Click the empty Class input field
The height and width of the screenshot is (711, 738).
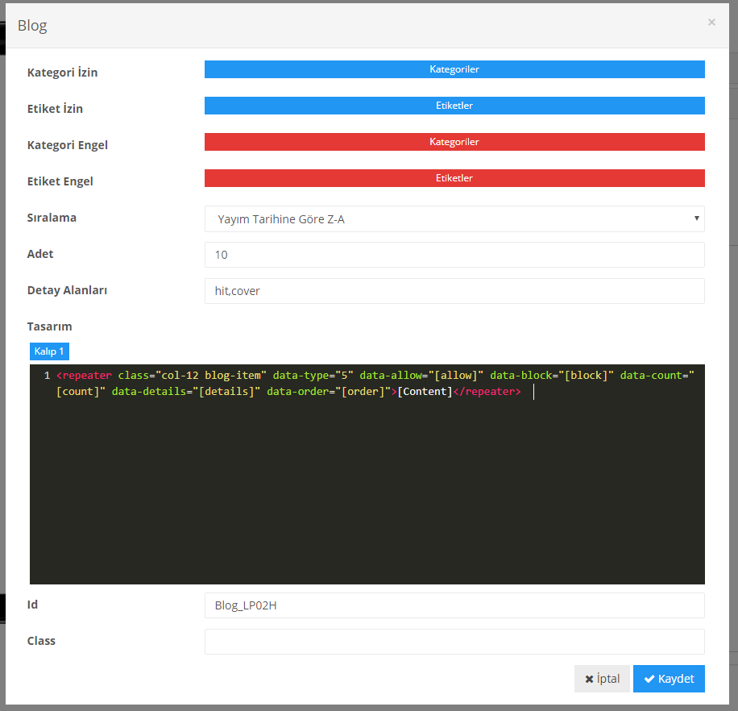[x=454, y=642]
